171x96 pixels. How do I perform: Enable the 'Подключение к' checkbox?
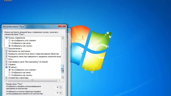coord(6,49)
